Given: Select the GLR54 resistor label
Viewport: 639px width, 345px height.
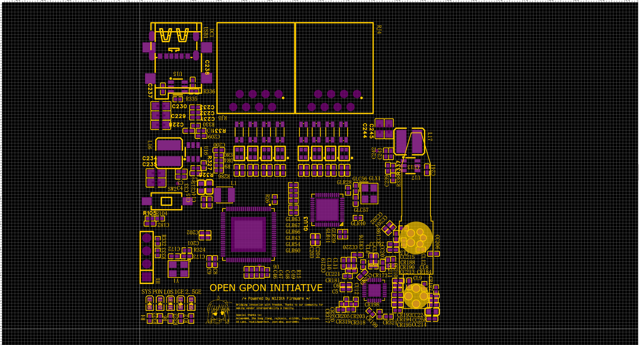Looking at the screenshot, I should (293, 244).
